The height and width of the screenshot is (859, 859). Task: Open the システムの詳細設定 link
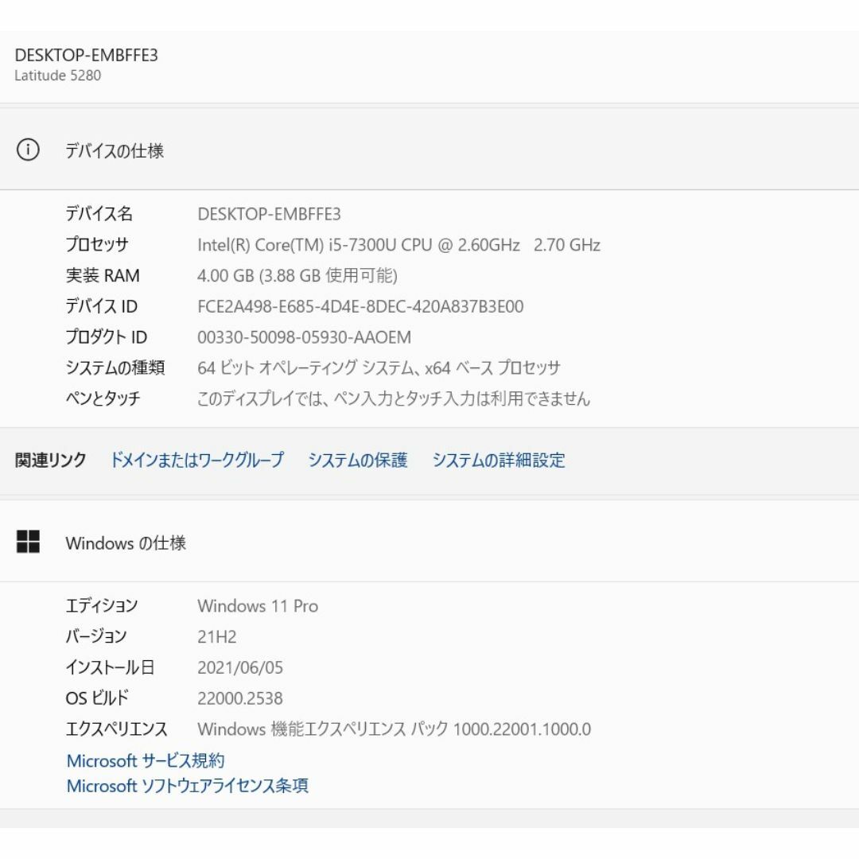pyautogui.click(x=499, y=460)
